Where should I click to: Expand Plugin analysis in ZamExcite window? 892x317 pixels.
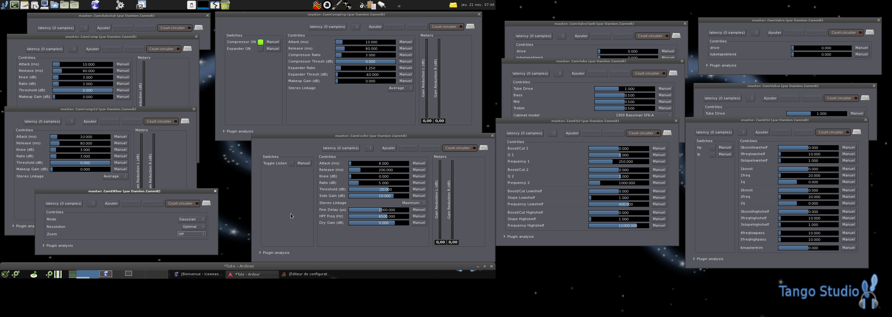click(276, 253)
